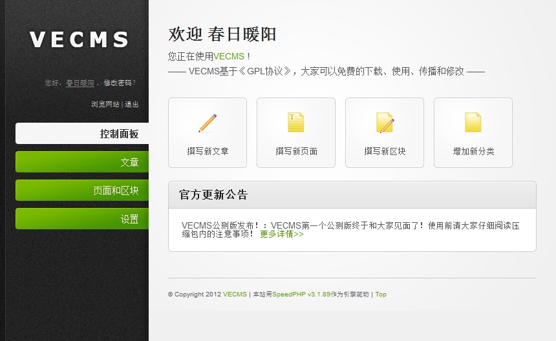Click the VECMS link in the footer
This screenshot has height=341, width=556.
pos(235,294)
